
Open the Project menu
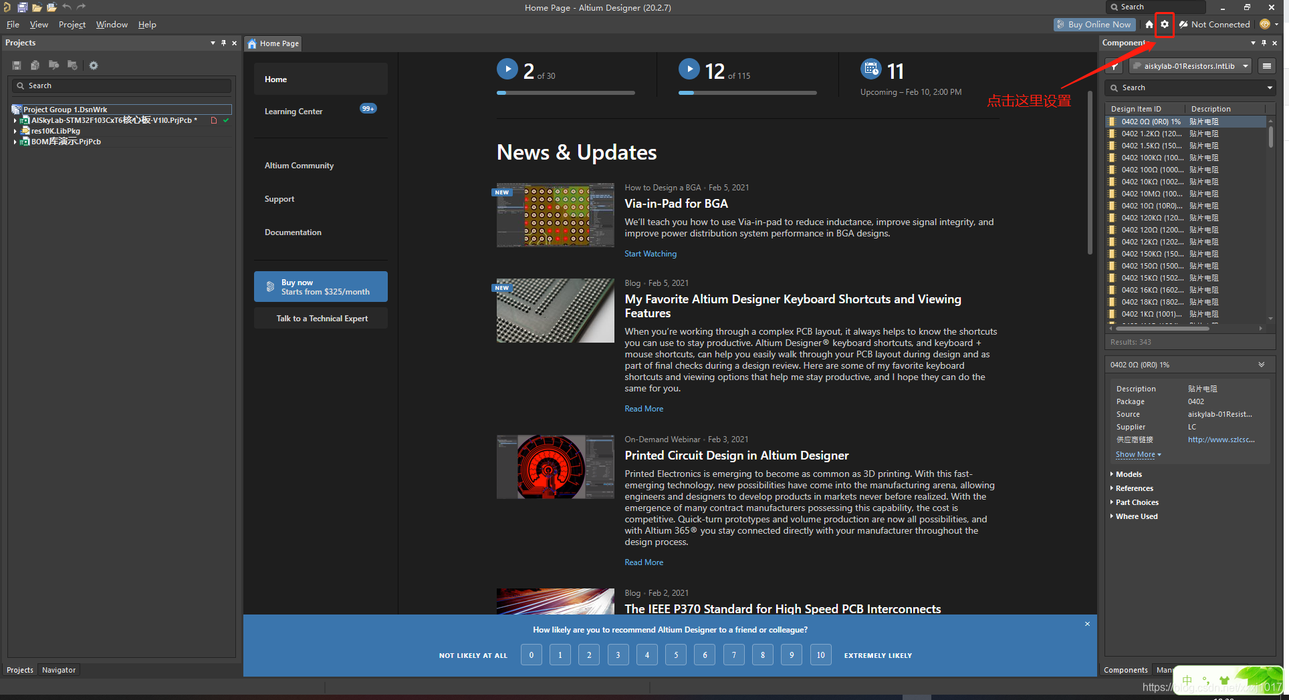72,25
